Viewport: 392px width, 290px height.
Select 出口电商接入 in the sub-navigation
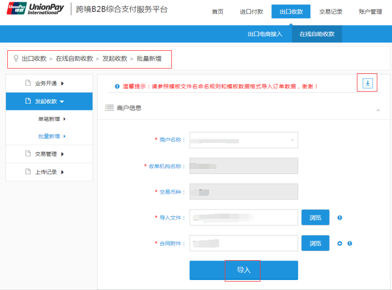pyautogui.click(x=265, y=34)
